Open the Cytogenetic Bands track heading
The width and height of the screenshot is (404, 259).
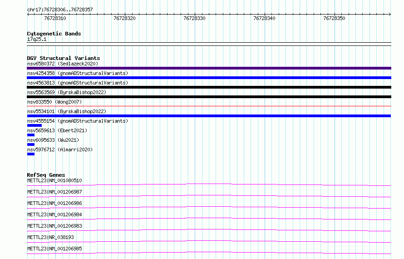pyautogui.click(x=54, y=34)
